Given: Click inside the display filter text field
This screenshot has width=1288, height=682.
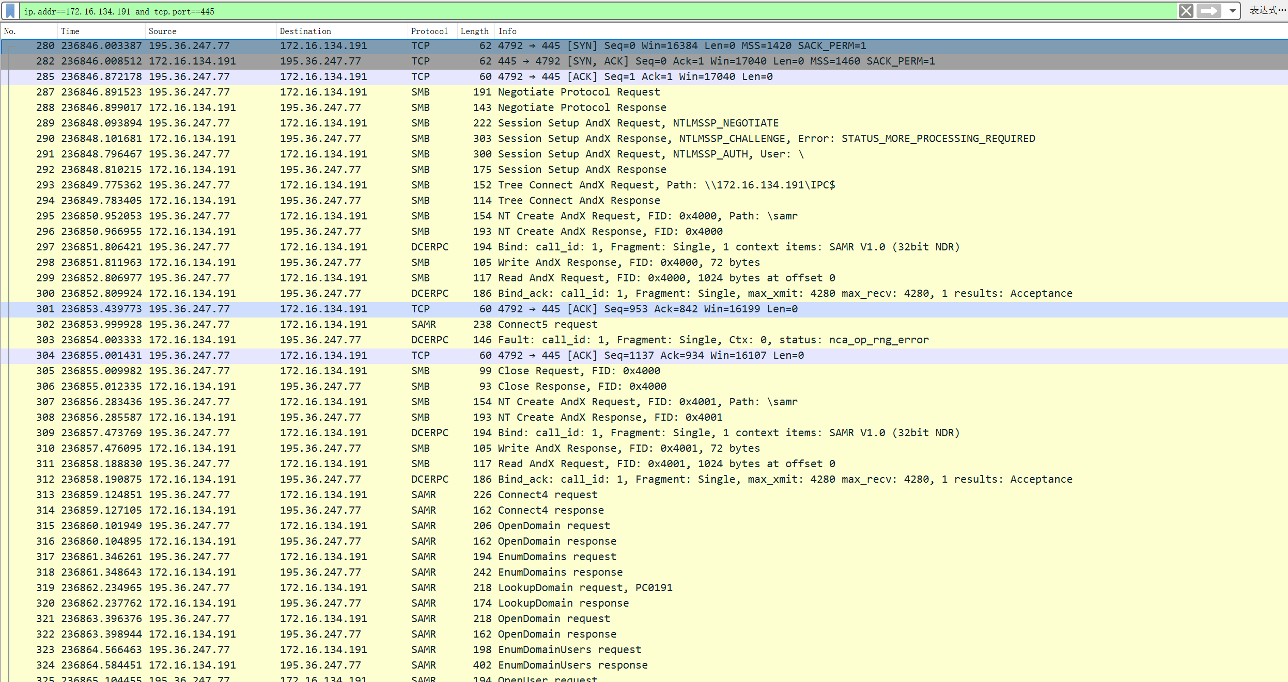Looking at the screenshot, I should click(x=568, y=11).
